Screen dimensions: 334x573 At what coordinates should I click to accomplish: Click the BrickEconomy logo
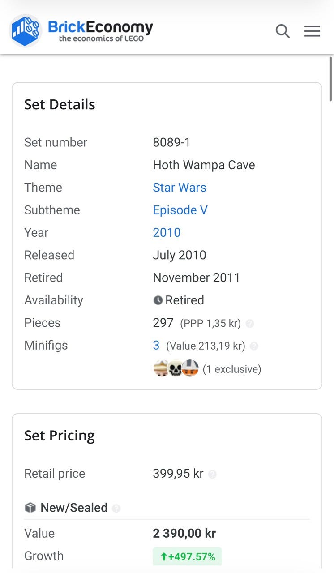tap(26, 30)
